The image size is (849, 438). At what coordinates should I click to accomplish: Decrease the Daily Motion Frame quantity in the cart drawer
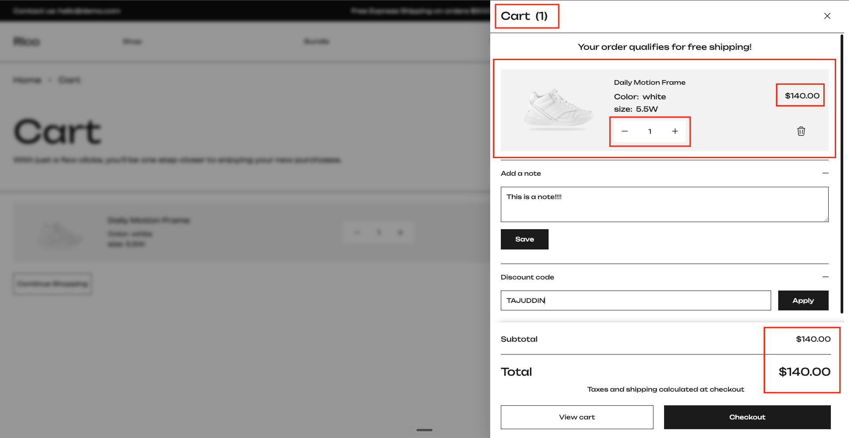625,131
